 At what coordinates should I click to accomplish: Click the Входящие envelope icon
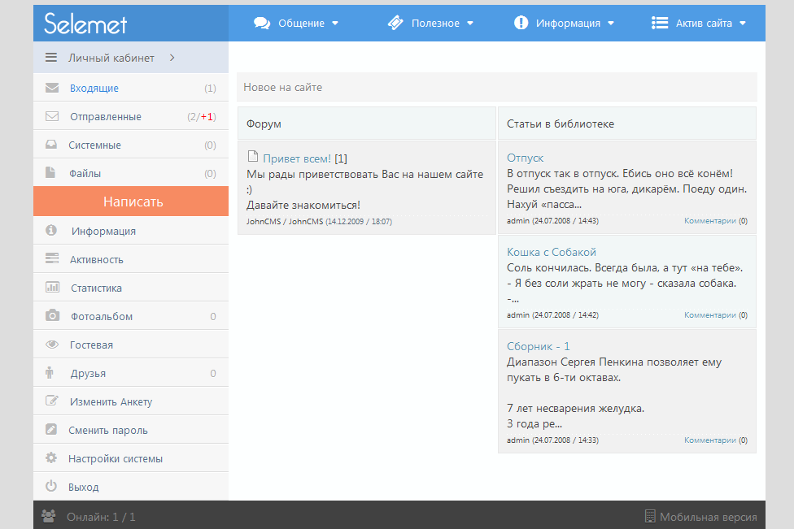click(52, 88)
